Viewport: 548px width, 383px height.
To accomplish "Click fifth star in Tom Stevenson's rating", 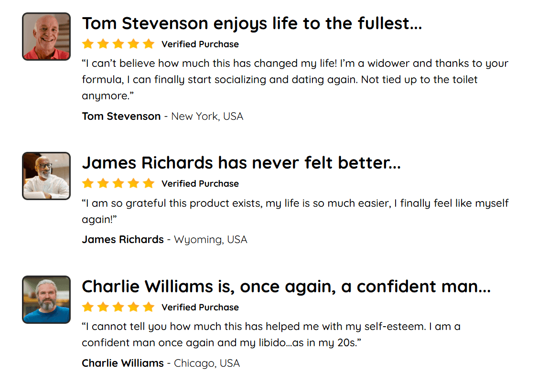I will tap(149, 44).
